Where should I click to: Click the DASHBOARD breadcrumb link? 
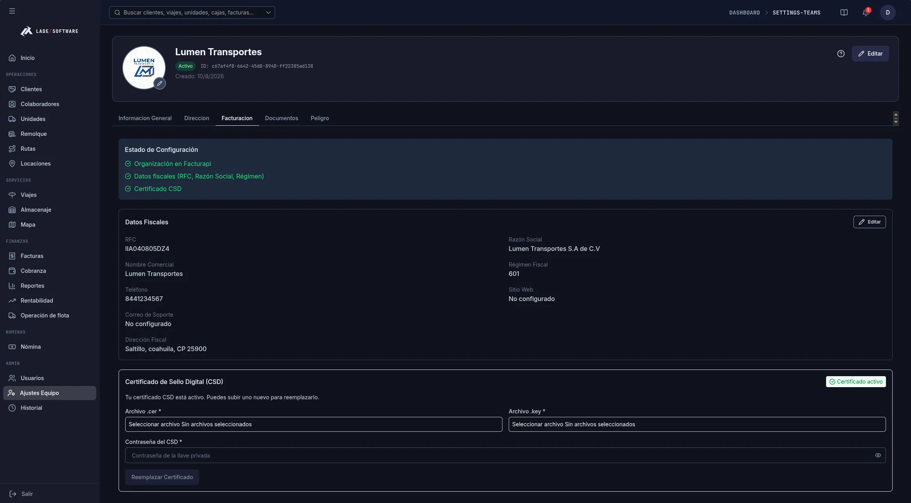coord(745,13)
